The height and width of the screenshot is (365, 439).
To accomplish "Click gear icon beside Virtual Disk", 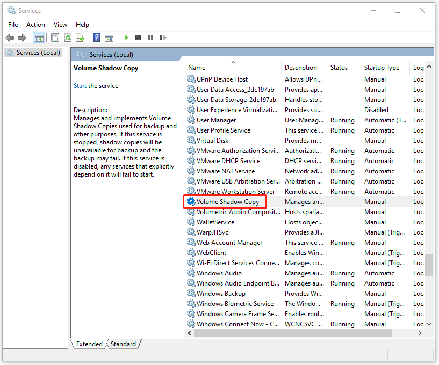I will 191,140.
